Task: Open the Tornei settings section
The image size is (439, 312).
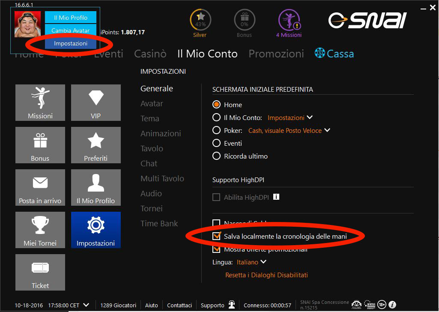Action: (x=152, y=208)
